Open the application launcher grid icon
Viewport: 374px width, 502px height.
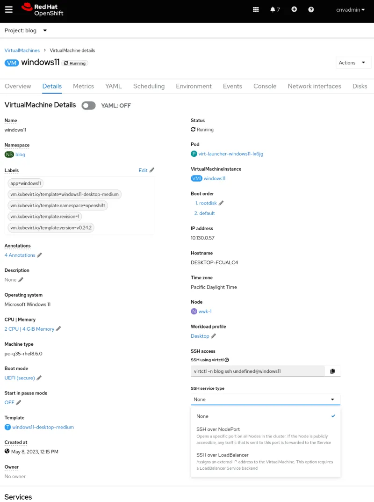point(256,9)
